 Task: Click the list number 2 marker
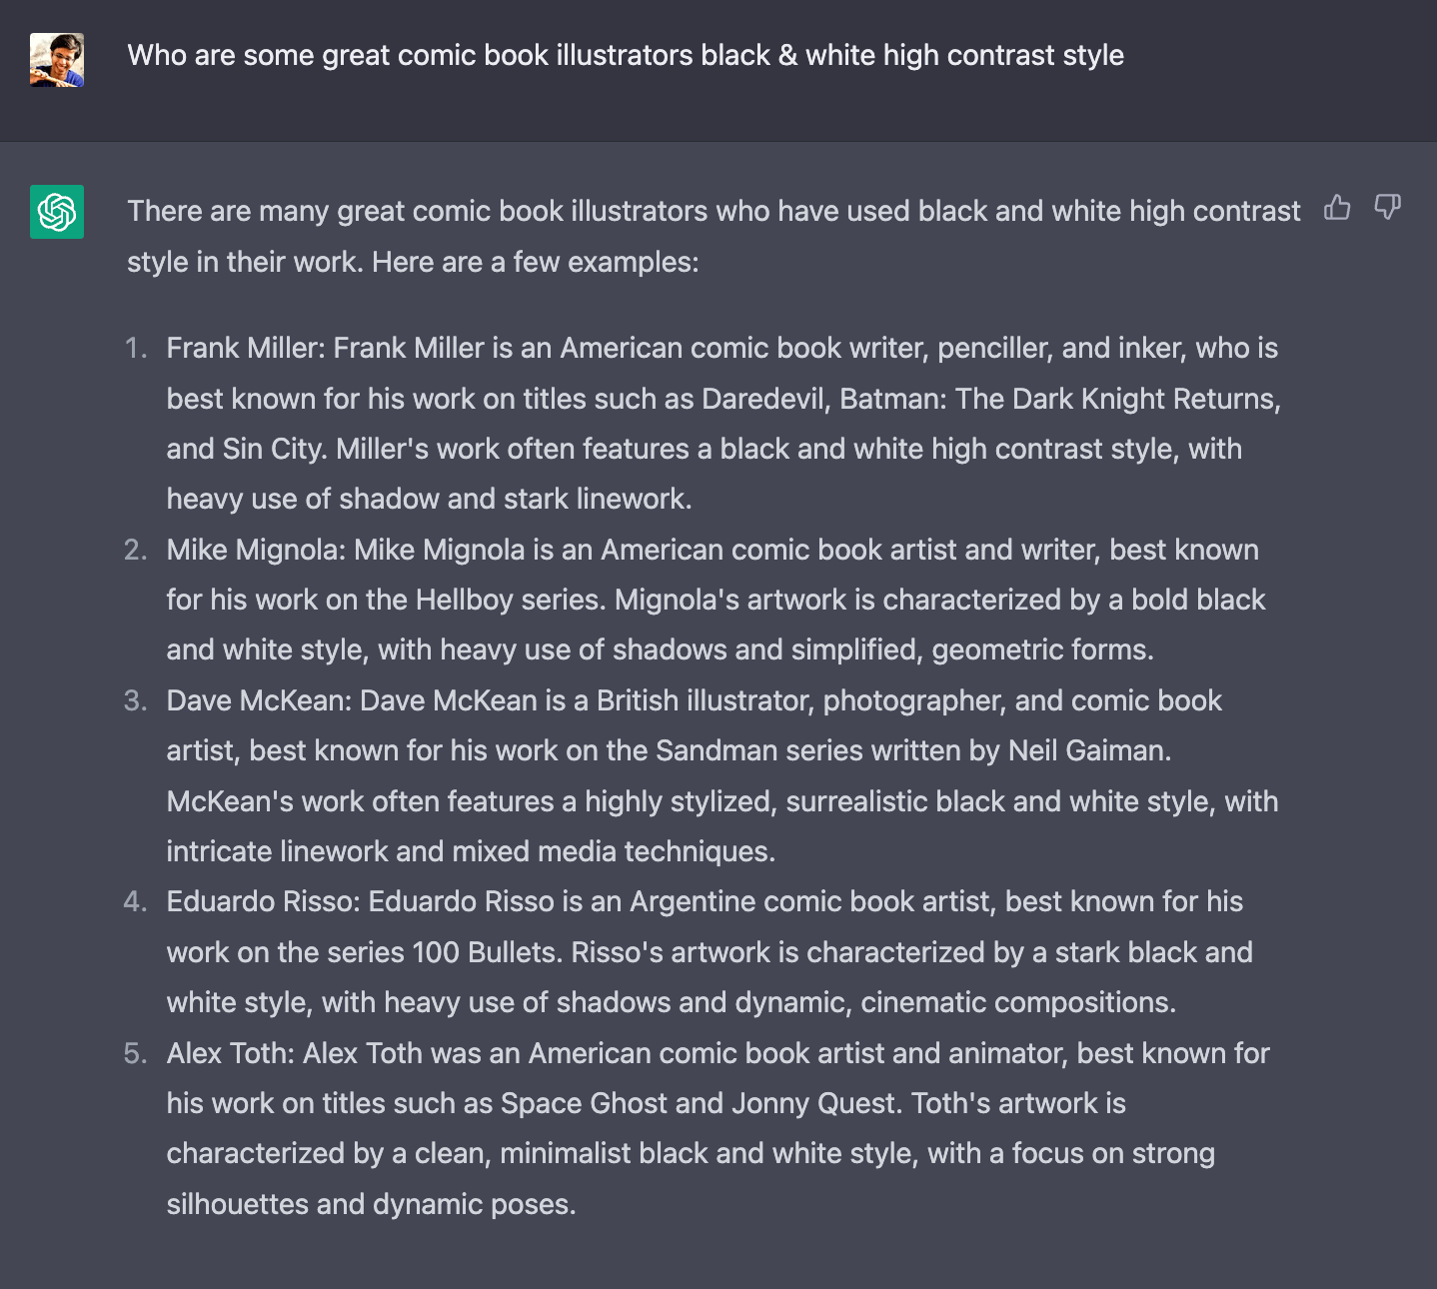[136, 550]
